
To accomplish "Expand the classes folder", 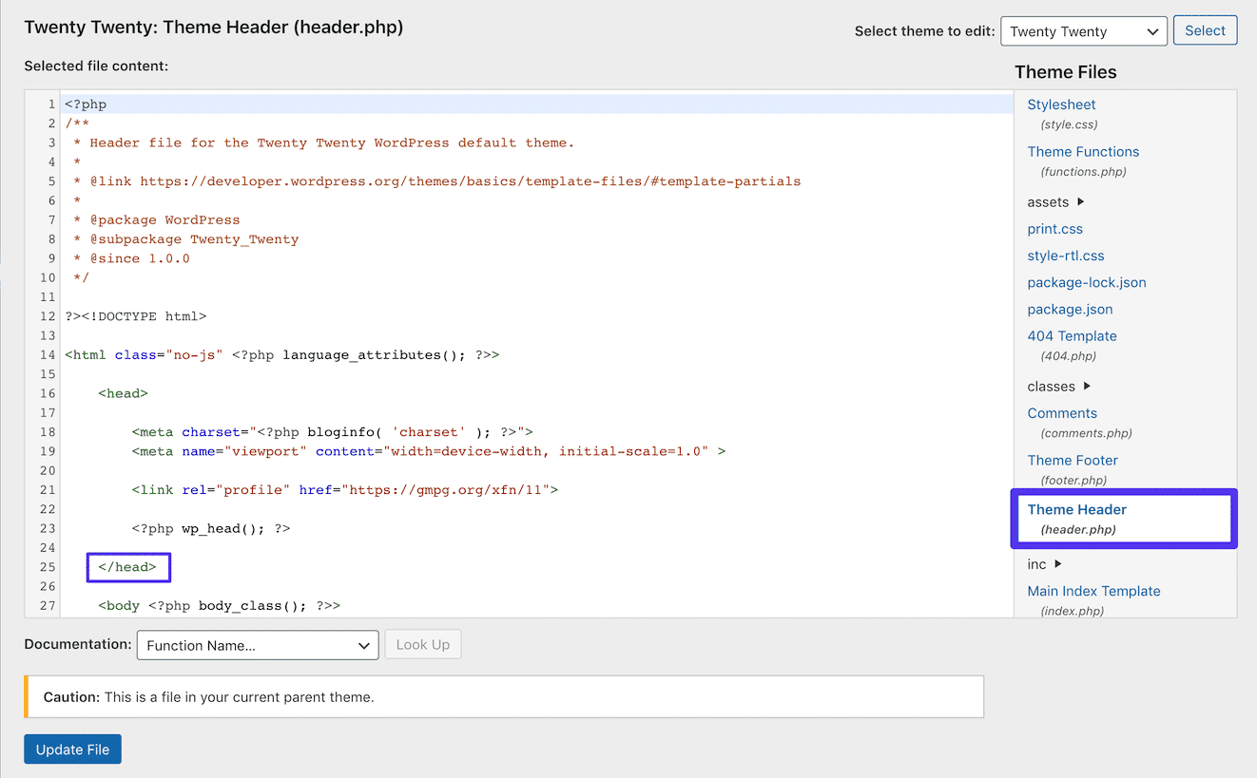I will (1050, 386).
